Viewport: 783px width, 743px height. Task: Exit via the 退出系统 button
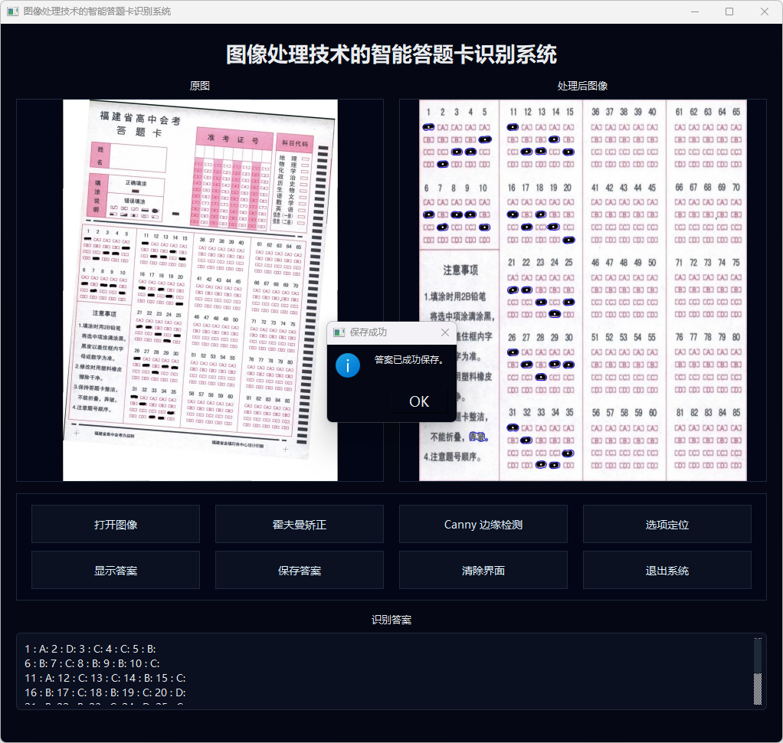[x=667, y=571]
